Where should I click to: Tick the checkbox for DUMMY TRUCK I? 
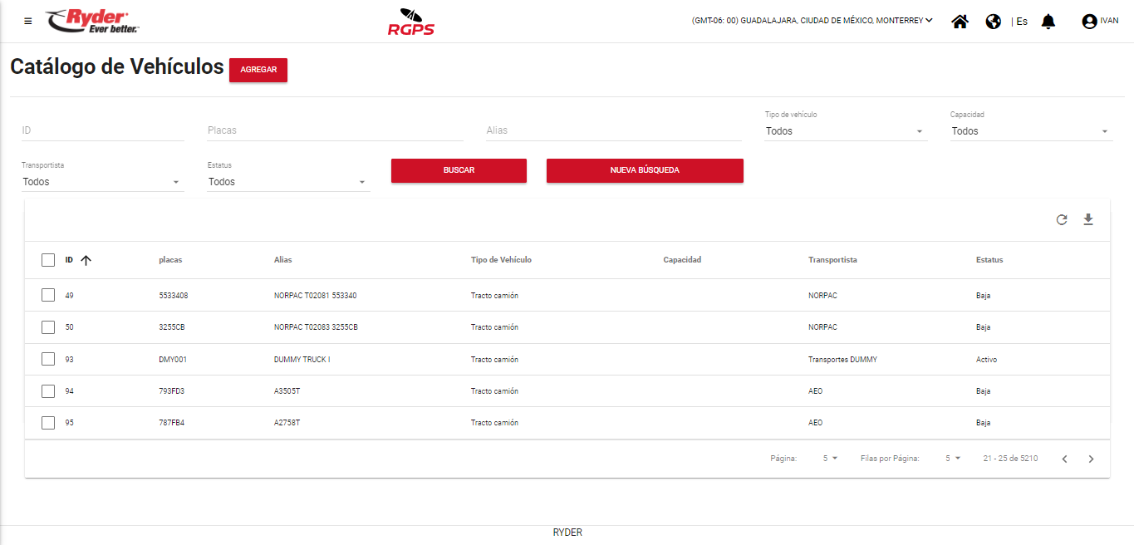coord(48,359)
